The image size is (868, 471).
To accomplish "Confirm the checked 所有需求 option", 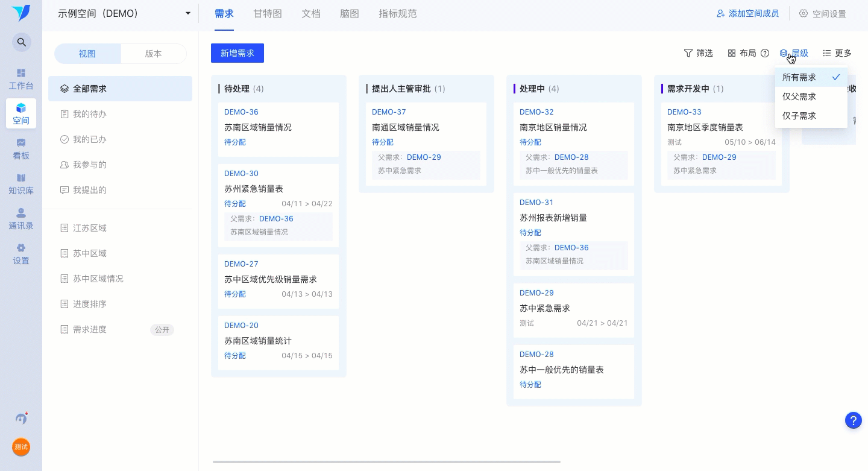I will click(x=799, y=77).
